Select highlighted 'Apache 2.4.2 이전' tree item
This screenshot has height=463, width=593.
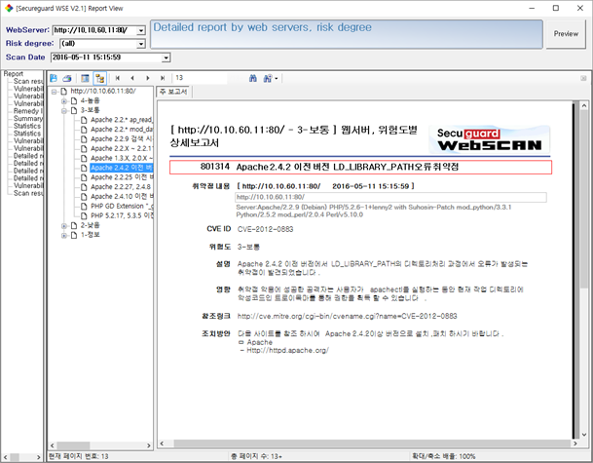[122, 168]
